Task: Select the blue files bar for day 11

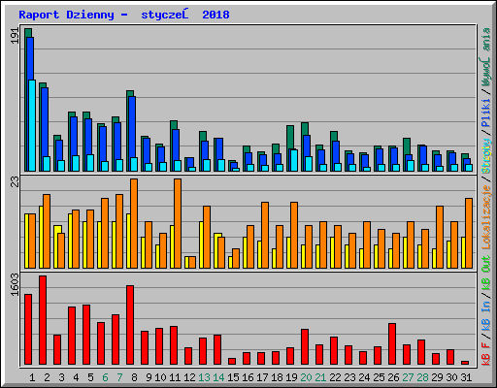Action: click(x=176, y=145)
